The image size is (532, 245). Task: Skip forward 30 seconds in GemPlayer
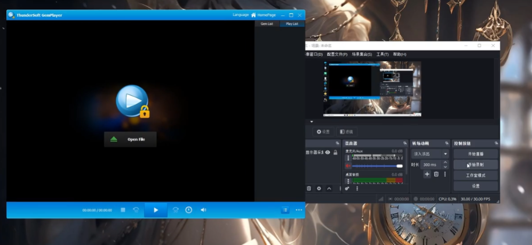click(176, 210)
